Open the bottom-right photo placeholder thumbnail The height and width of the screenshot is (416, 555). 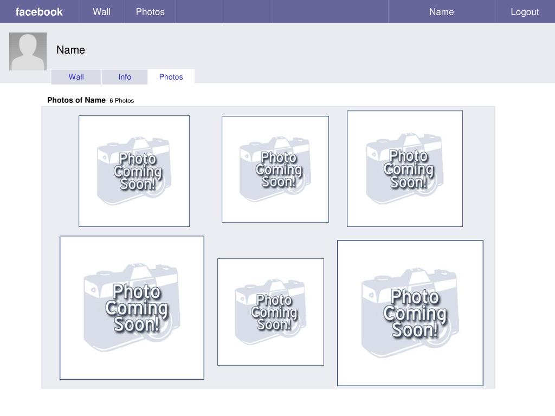coord(410,313)
